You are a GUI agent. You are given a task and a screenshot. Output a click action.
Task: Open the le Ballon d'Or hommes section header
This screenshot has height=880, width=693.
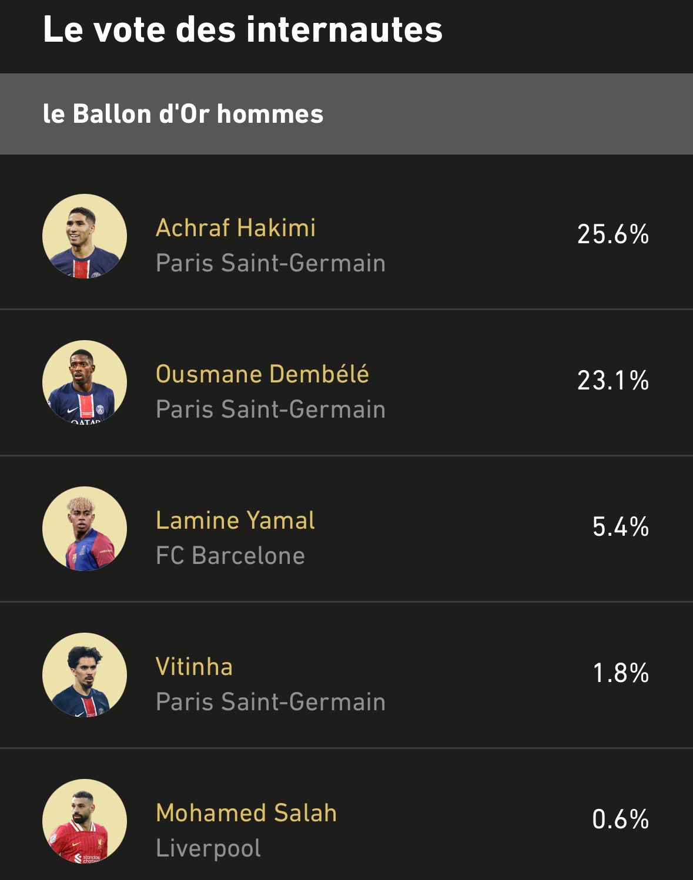pos(346,114)
